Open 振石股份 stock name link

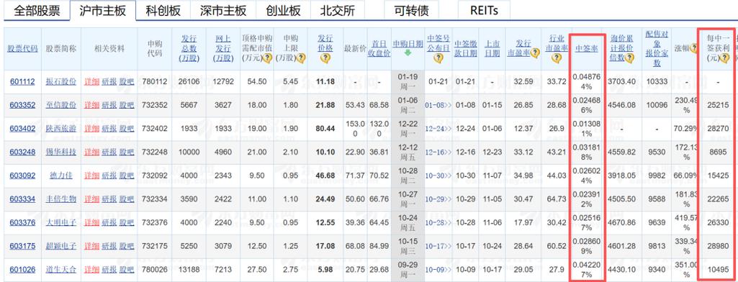[61, 82]
